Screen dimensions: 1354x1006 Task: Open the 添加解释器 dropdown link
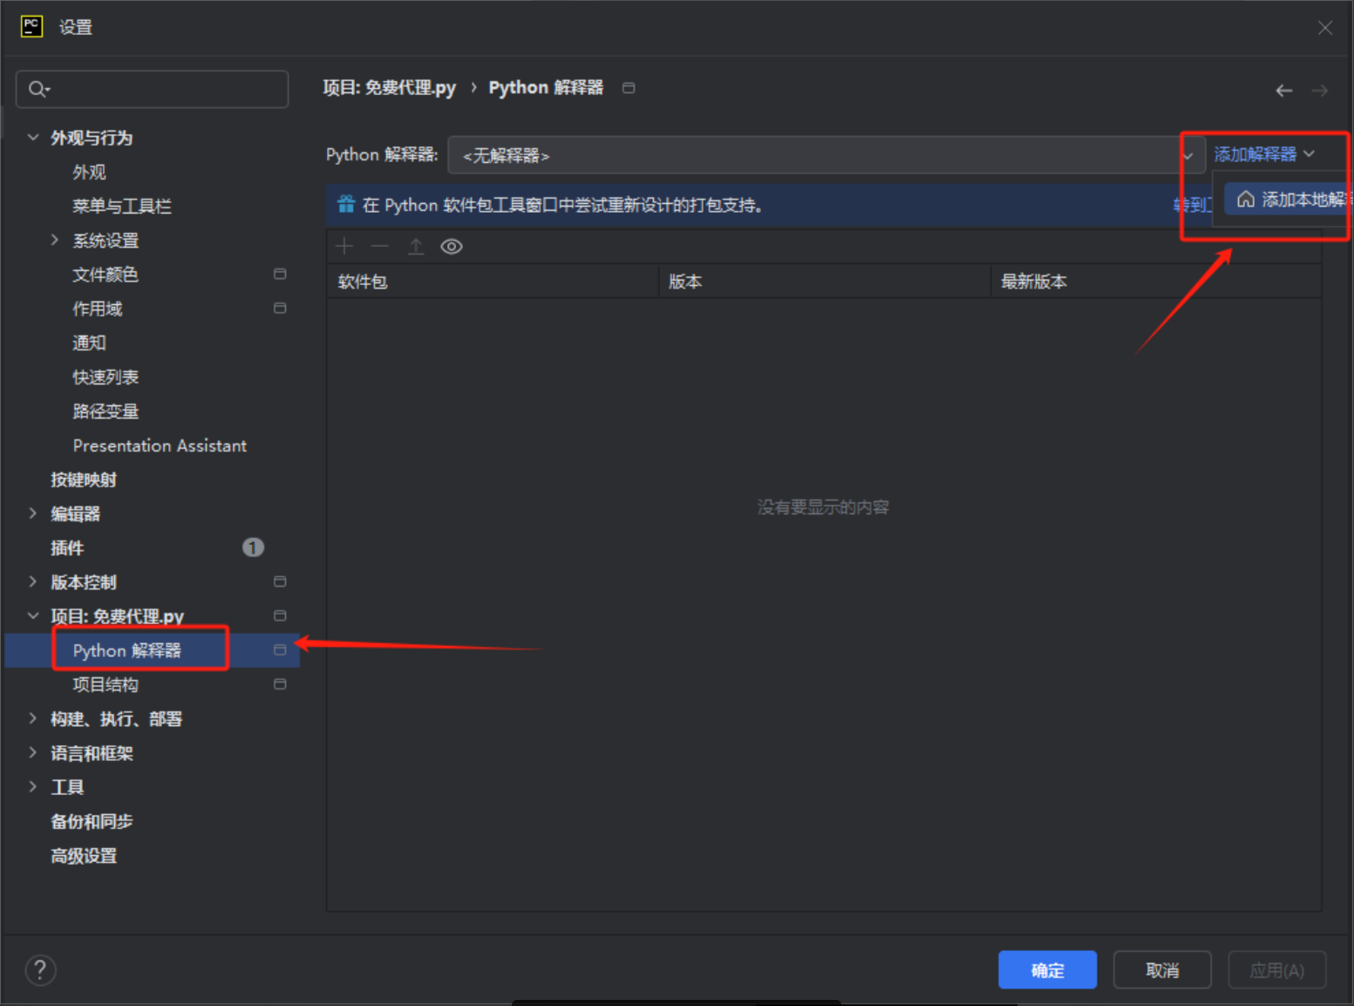point(1264,154)
